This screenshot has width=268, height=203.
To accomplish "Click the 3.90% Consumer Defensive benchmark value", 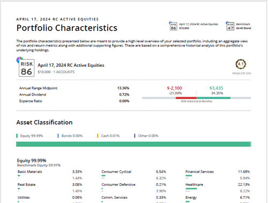I will 161,191.
